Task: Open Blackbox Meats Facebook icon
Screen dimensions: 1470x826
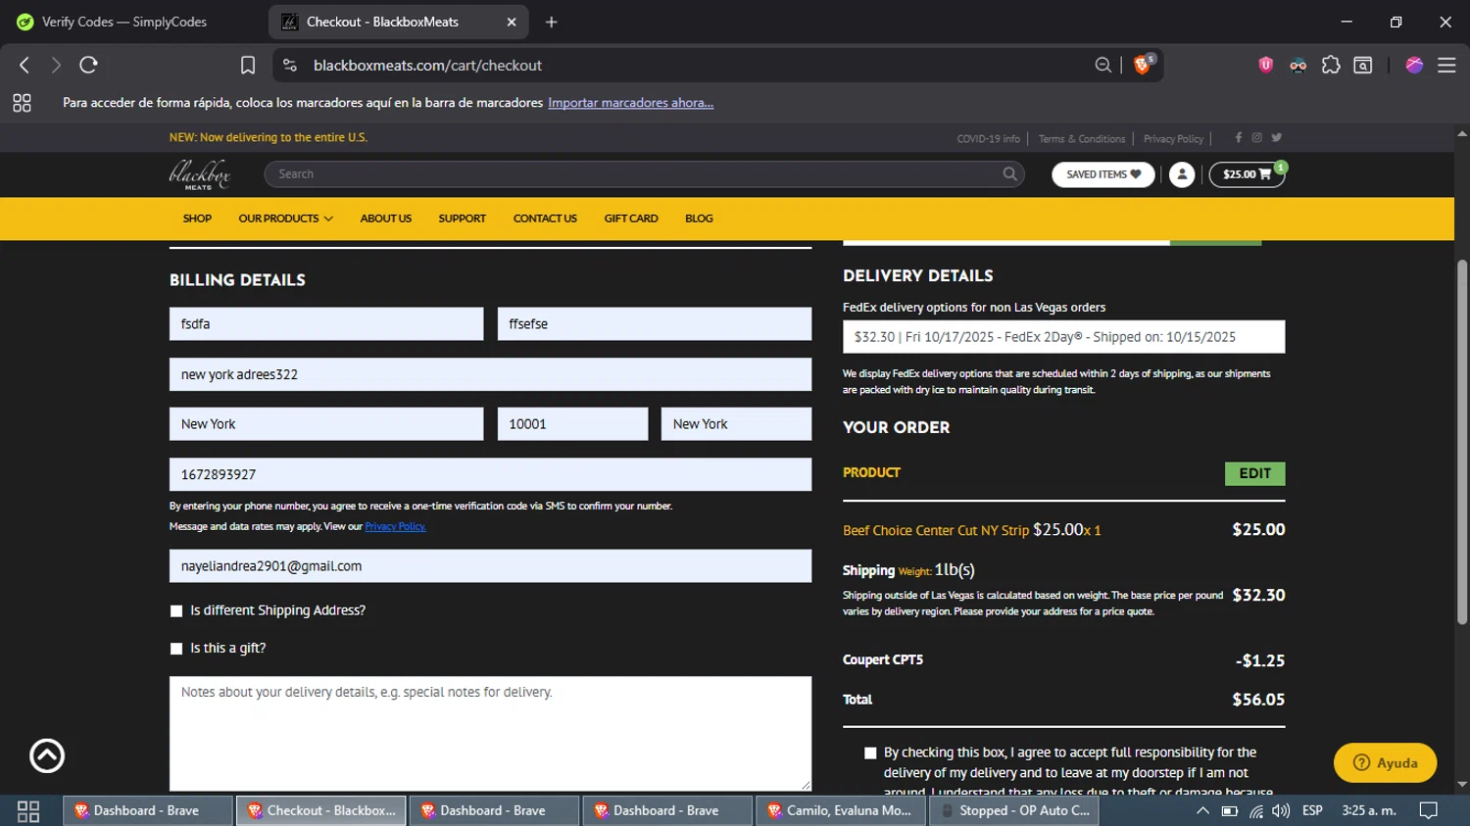Action: click(1239, 138)
